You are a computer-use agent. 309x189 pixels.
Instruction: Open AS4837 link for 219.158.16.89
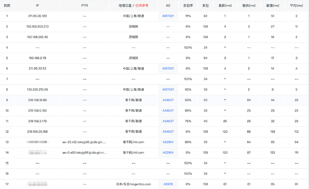tap(168, 100)
